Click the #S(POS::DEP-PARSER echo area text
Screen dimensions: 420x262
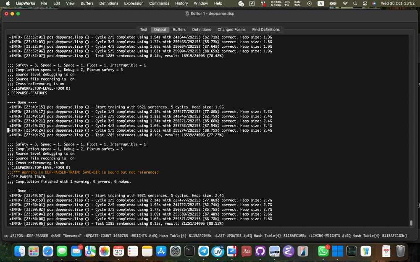pyautogui.click(x=205, y=236)
